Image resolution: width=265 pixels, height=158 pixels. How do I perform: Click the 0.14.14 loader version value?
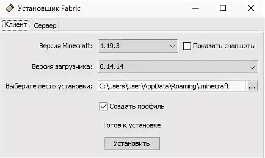(x=112, y=66)
